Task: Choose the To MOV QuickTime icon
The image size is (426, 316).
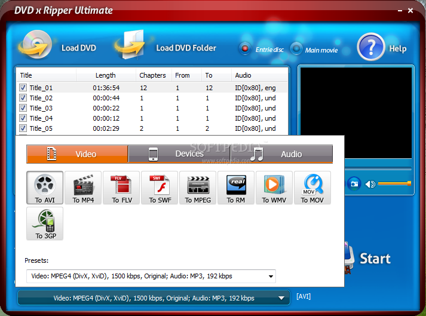Action: 312,188
